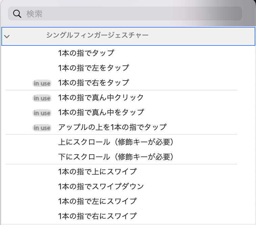The height and width of the screenshot is (225, 256).
Task: Pick 1本の指で真ん中をタップ
Action: [101, 112]
